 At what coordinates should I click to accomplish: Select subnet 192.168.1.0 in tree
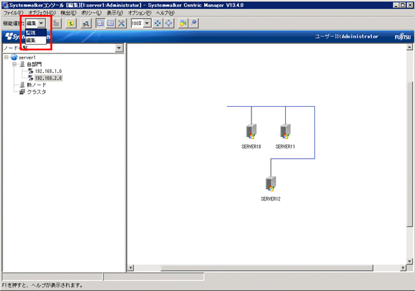48,71
